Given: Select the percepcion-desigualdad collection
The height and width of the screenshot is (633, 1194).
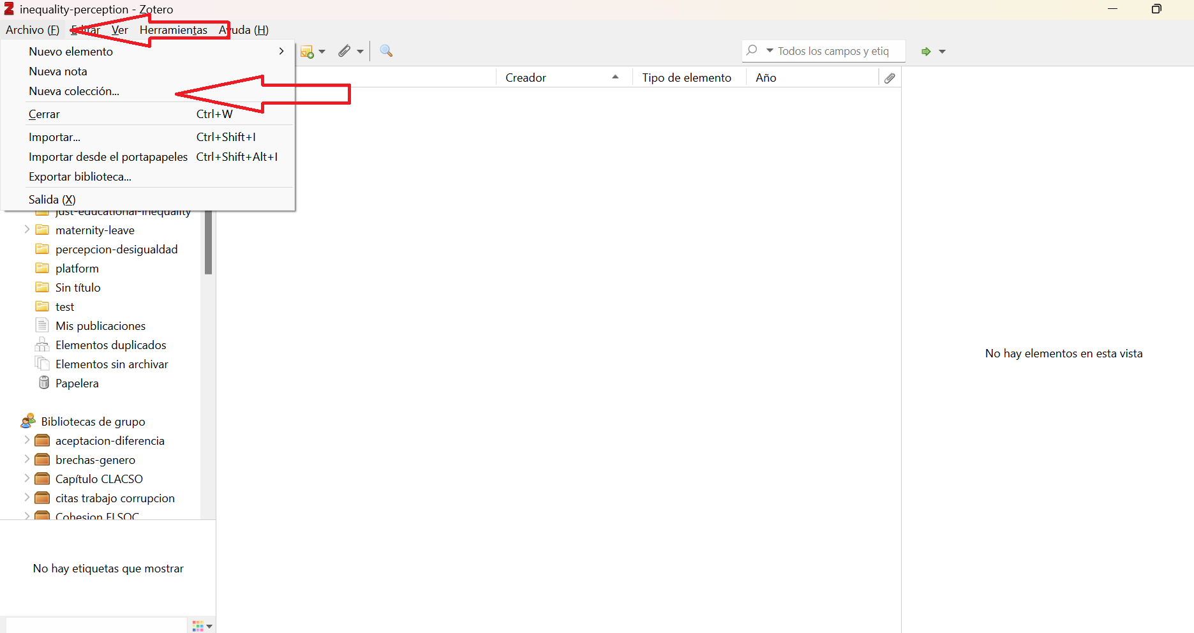Looking at the screenshot, I should tap(116, 249).
